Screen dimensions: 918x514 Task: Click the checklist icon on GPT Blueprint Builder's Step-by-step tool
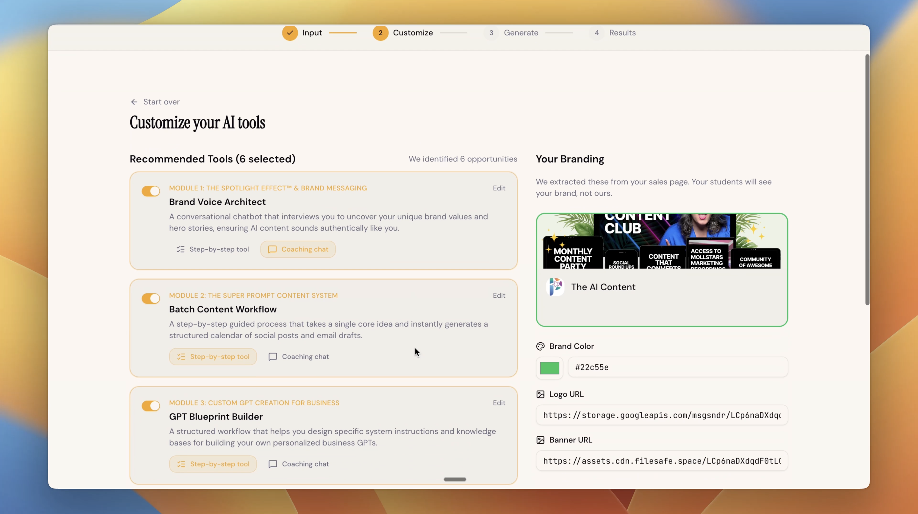181,464
